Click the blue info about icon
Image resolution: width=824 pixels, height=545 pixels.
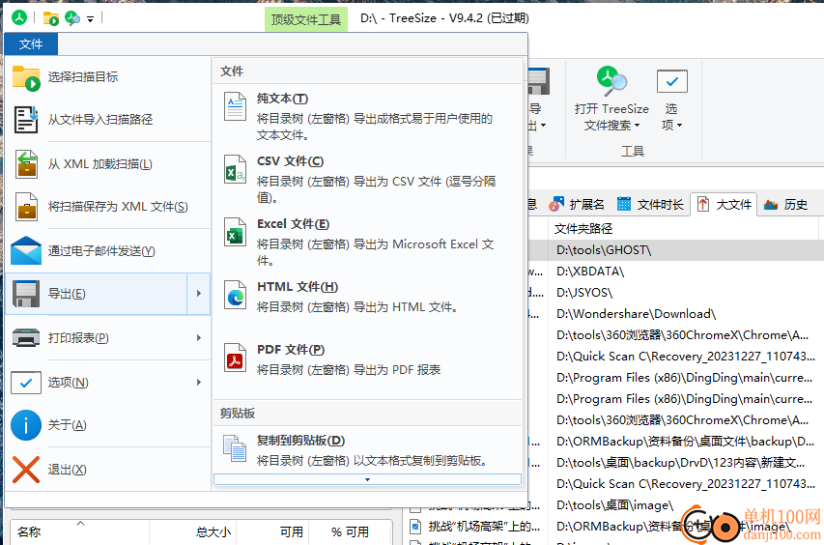pos(26,425)
